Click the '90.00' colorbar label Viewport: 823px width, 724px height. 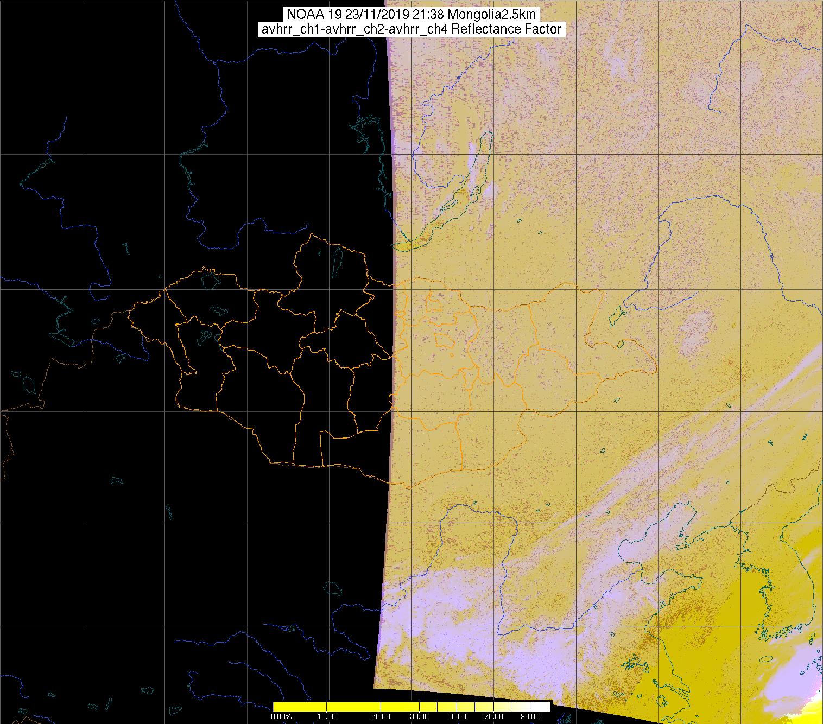coord(530,717)
